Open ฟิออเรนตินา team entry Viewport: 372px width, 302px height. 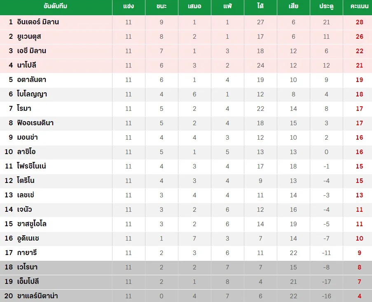point(35,123)
